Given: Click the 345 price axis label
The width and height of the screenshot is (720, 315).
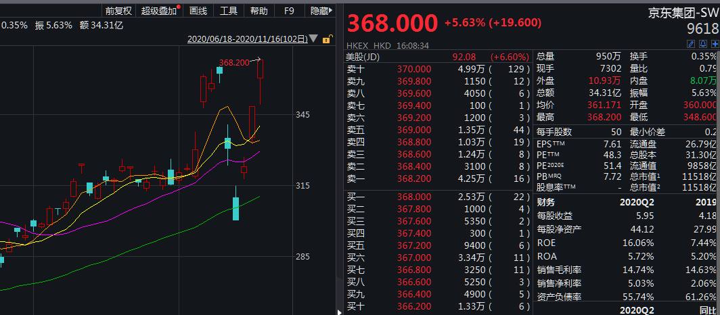Looking at the screenshot, I should [304, 115].
